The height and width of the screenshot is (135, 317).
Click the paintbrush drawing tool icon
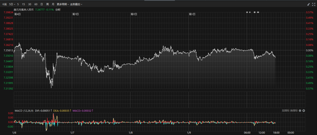pyautogui.click(x=308, y=4)
